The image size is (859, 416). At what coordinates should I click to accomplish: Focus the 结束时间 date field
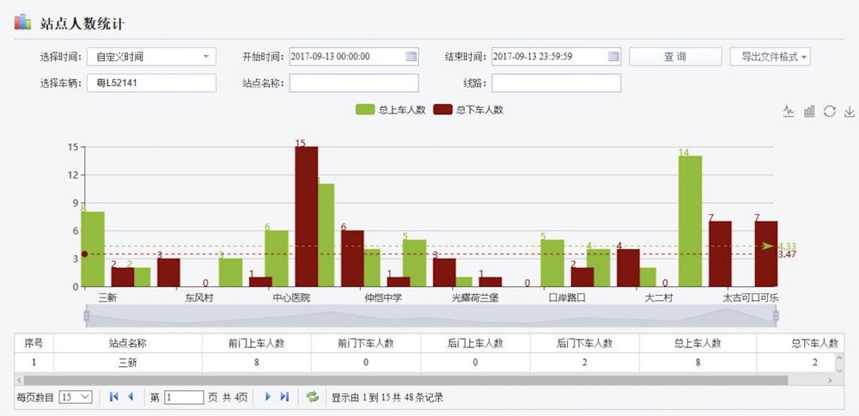[557, 57]
